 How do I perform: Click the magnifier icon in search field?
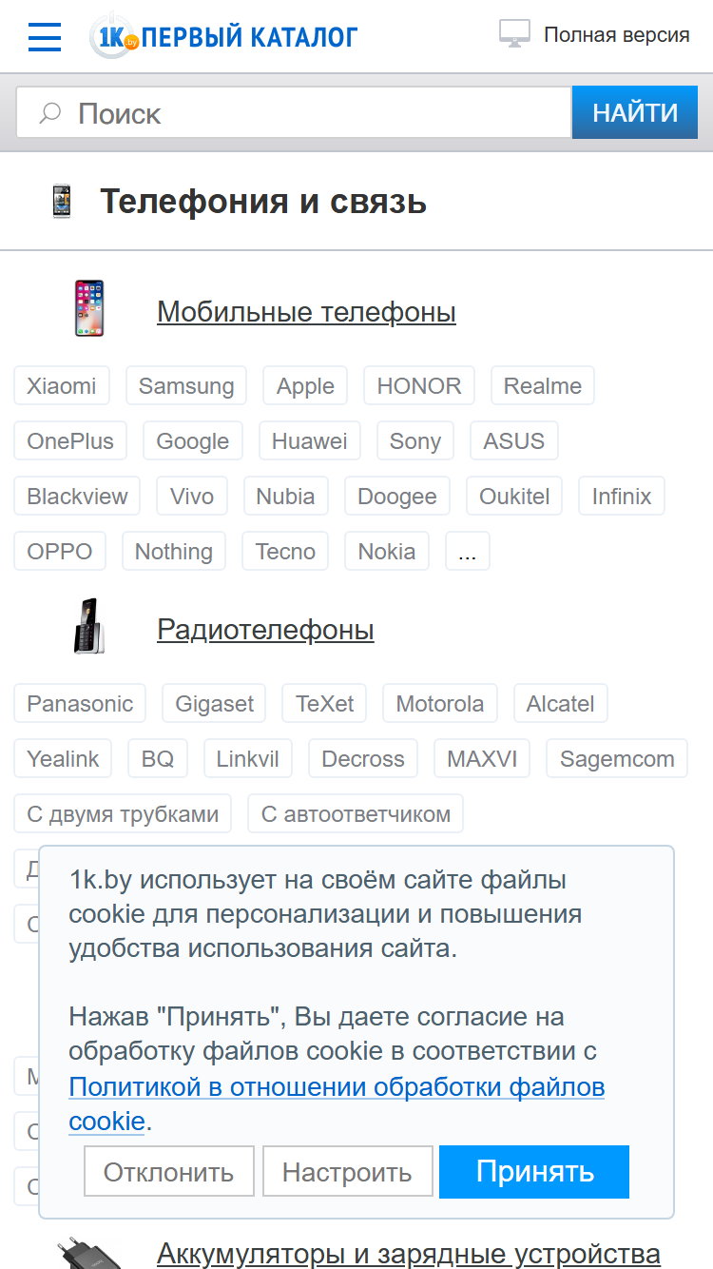[x=49, y=114]
